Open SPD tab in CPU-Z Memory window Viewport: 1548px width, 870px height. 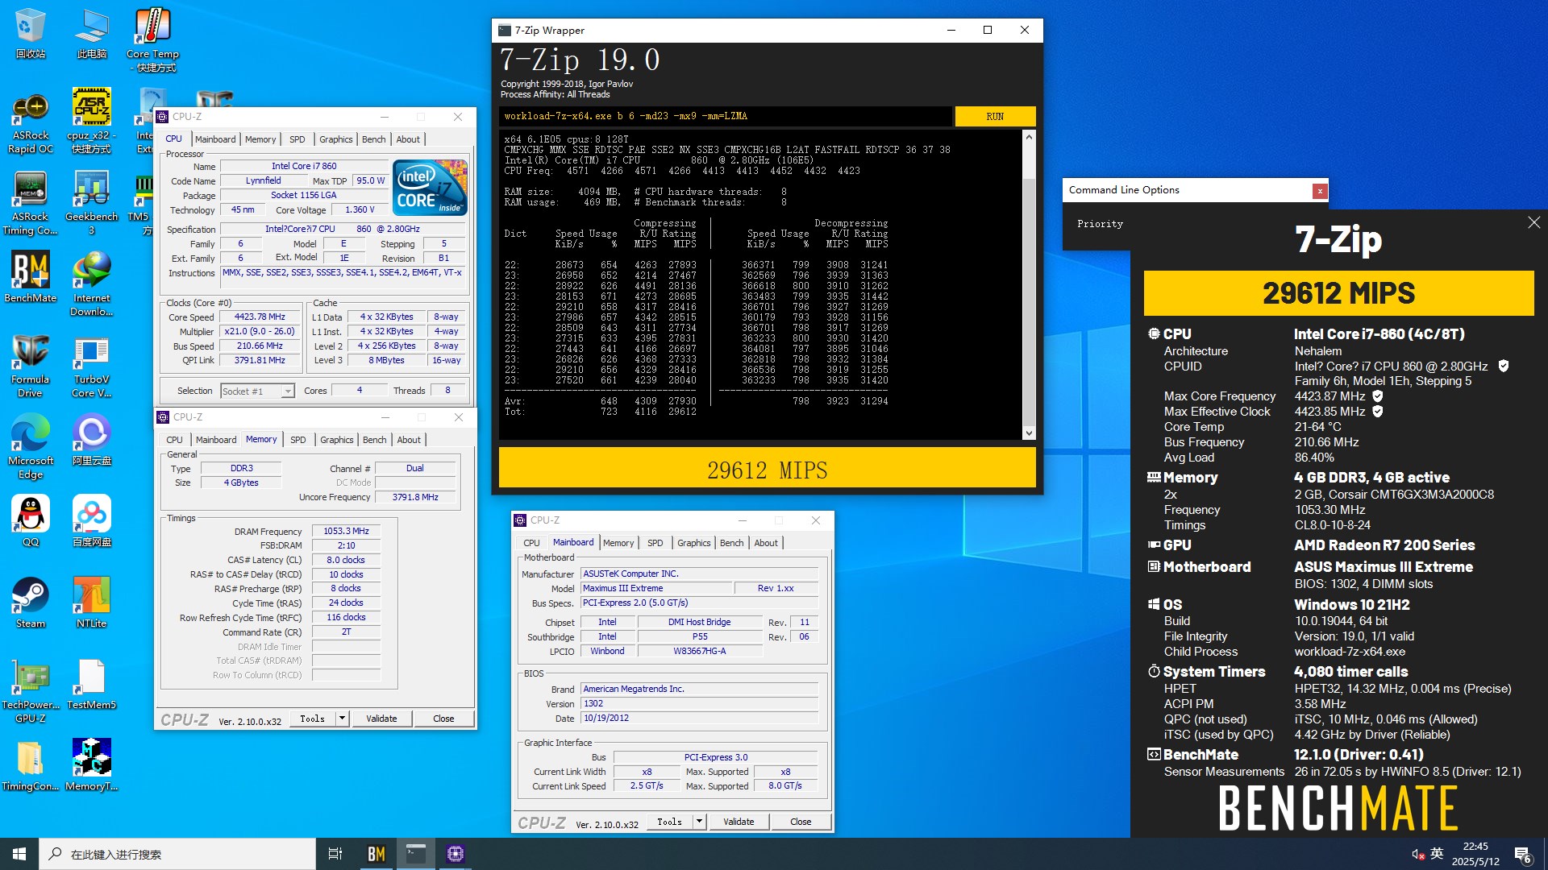(298, 440)
